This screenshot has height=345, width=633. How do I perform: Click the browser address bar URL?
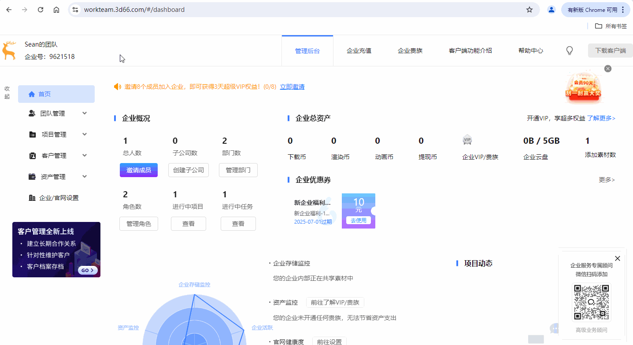point(134,10)
